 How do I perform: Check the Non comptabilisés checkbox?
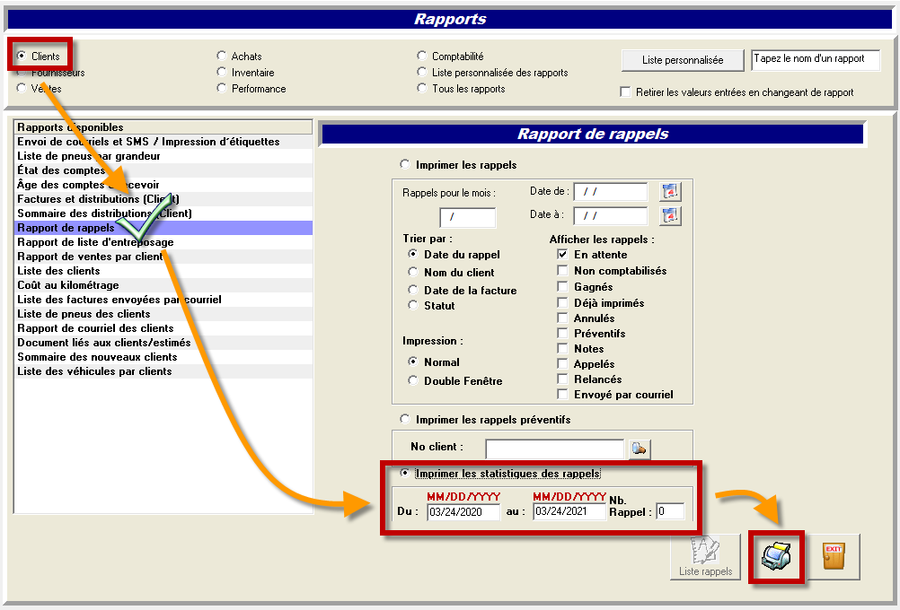[x=562, y=270]
